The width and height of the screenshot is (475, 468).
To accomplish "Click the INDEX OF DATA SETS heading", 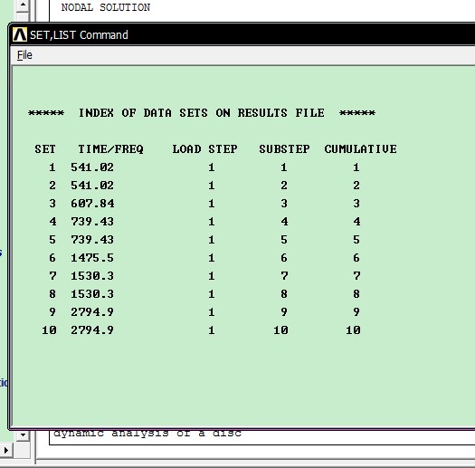I will pyautogui.click(x=202, y=113).
